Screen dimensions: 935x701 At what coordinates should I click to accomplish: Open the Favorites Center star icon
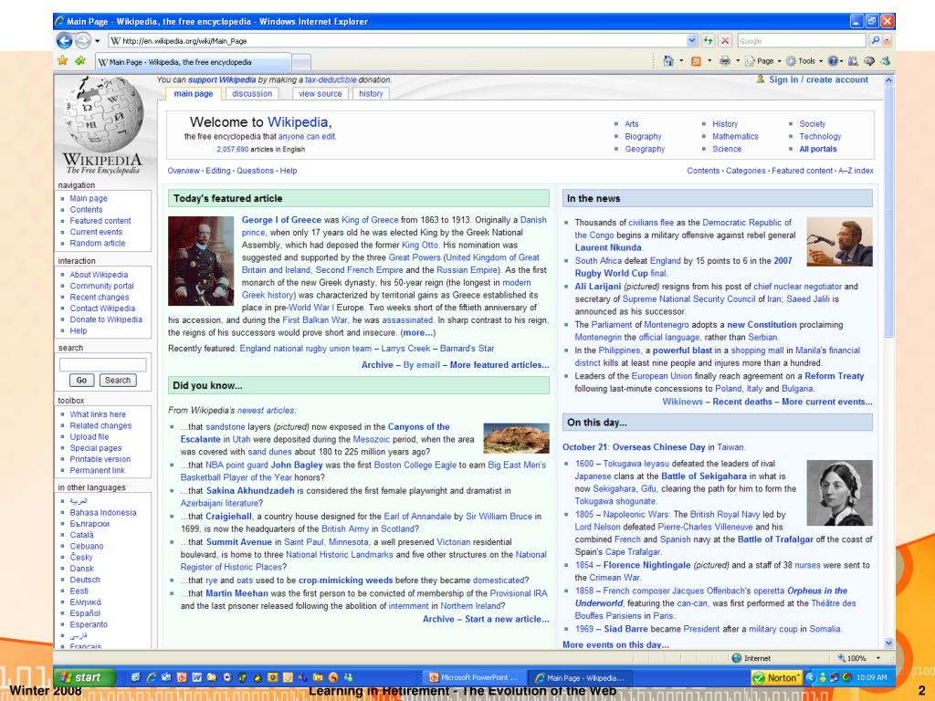tap(63, 60)
